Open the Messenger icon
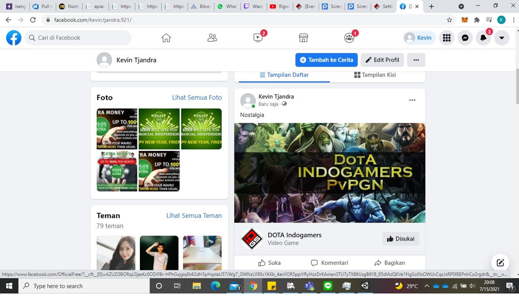This screenshot has height=298, width=519. click(465, 38)
